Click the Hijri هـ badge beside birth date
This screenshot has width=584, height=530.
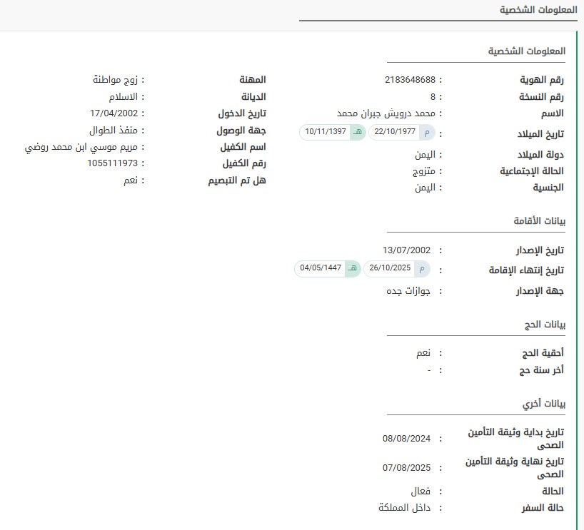tap(358, 132)
